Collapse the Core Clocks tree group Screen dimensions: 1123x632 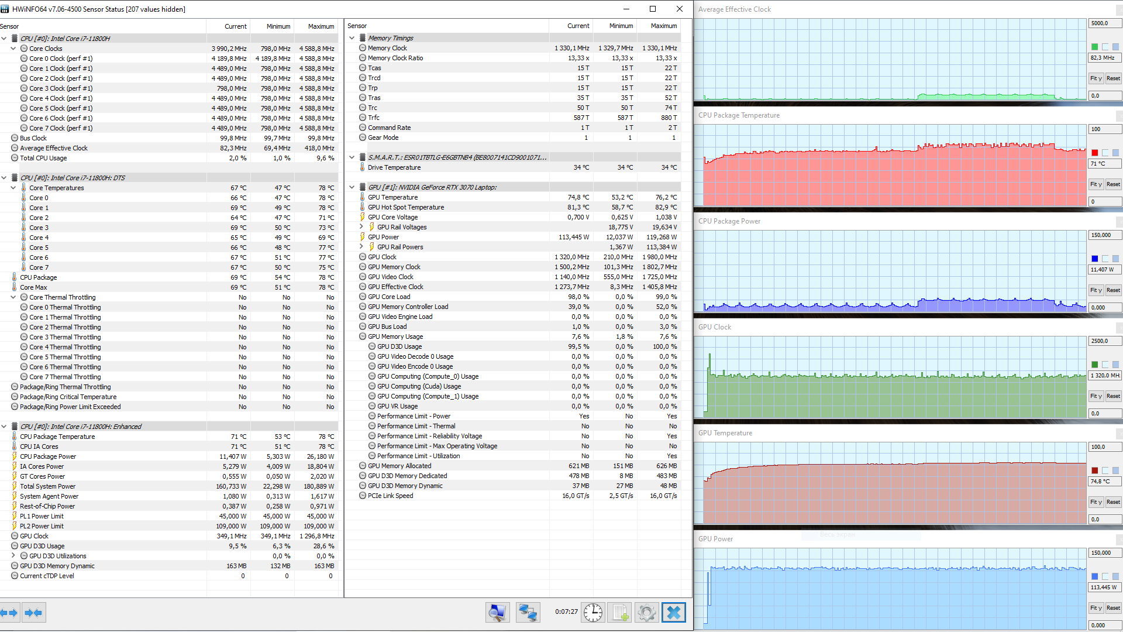pos(13,49)
